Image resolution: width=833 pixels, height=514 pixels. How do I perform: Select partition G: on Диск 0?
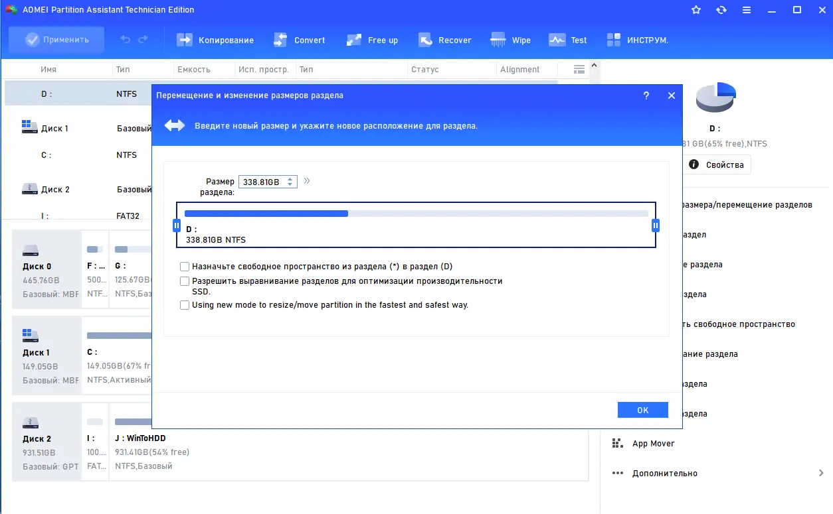[x=132, y=269]
